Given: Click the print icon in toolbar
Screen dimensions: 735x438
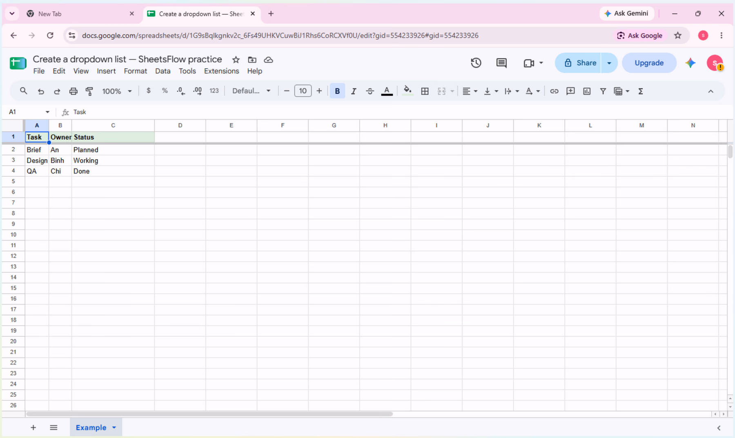Looking at the screenshot, I should [73, 91].
